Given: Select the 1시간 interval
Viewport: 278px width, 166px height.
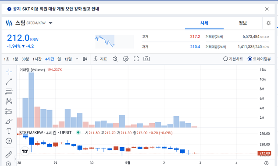Looking at the screenshot, I should (37, 59).
